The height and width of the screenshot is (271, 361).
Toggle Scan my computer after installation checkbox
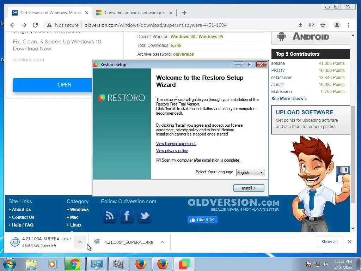(x=158, y=160)
